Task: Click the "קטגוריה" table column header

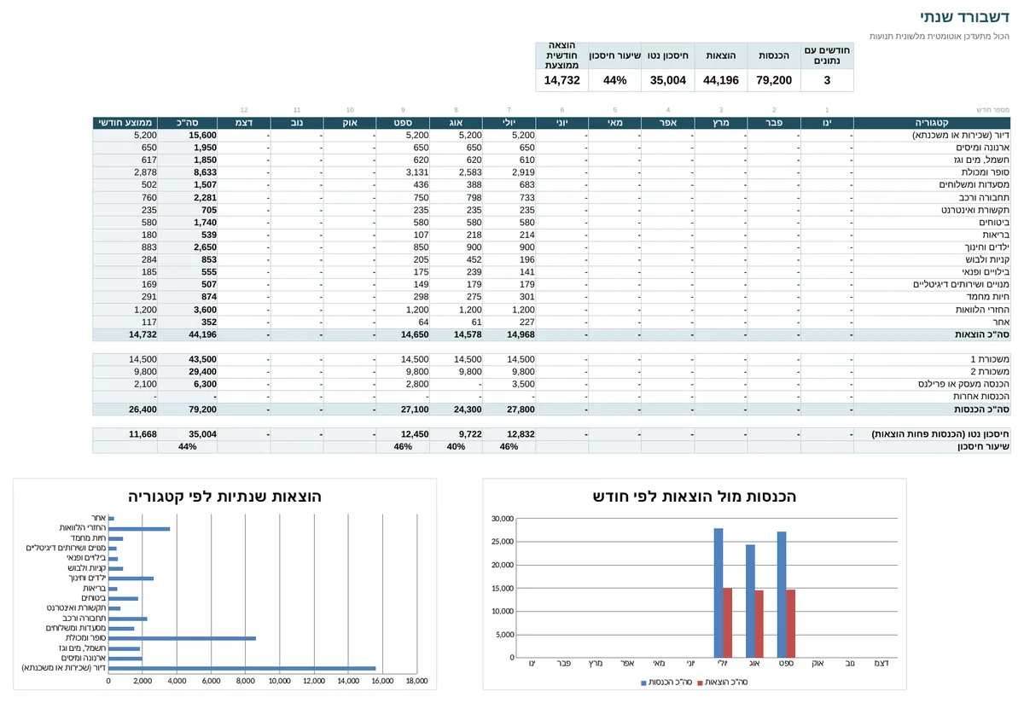Action: [x=932, y=123]
